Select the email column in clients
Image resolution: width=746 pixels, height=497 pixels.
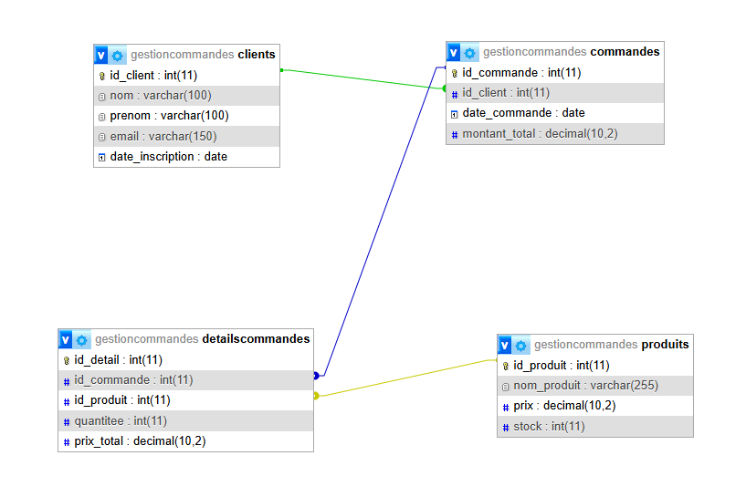(x=163, y=137)
